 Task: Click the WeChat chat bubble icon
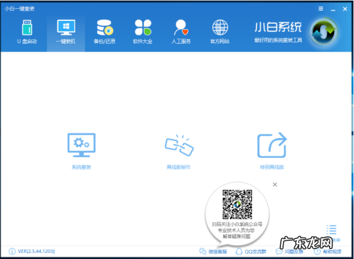point(203,251)
